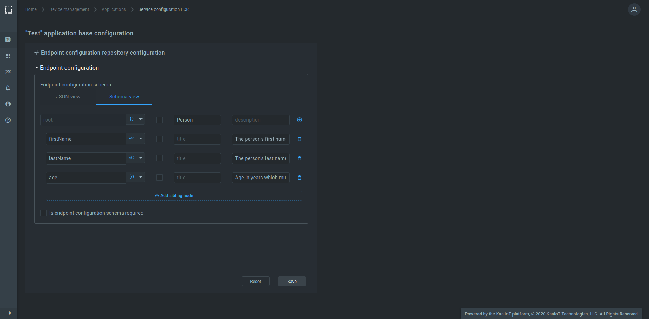The image size is (649, 319).
Task: Click the Reset button
Action: tap(255, 281)
